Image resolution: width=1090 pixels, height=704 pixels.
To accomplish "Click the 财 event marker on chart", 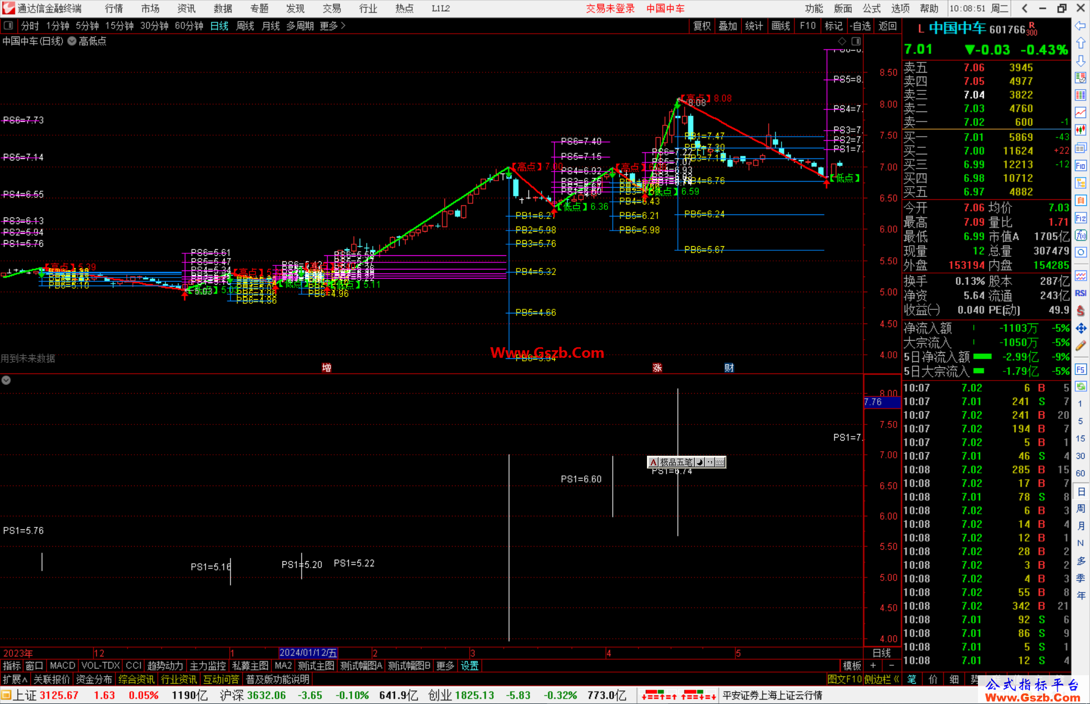I will click(729, 367).
